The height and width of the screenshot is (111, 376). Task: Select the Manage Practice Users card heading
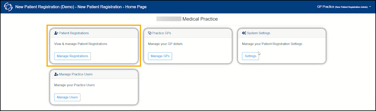click(76, 74)
